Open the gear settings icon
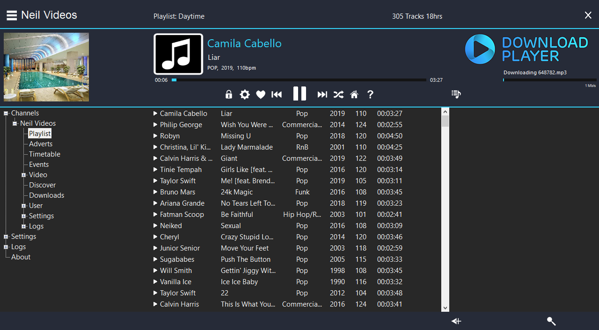 click(245, 94)
